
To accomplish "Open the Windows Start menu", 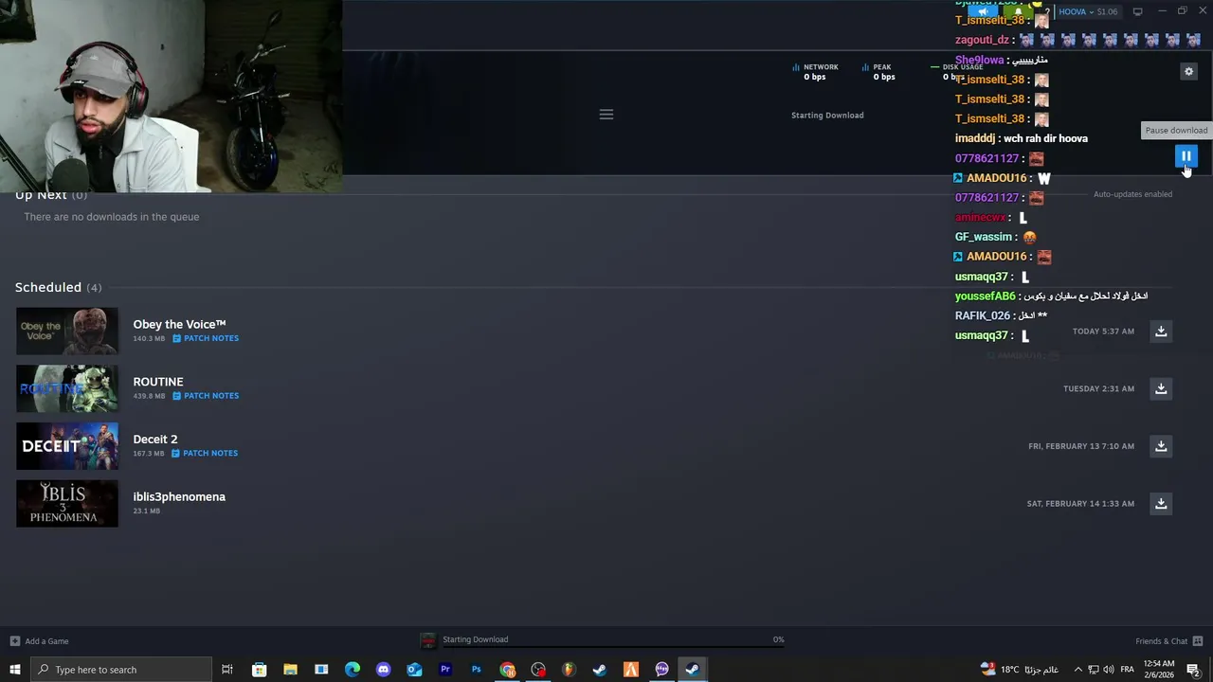I will [x=14, y=670].
